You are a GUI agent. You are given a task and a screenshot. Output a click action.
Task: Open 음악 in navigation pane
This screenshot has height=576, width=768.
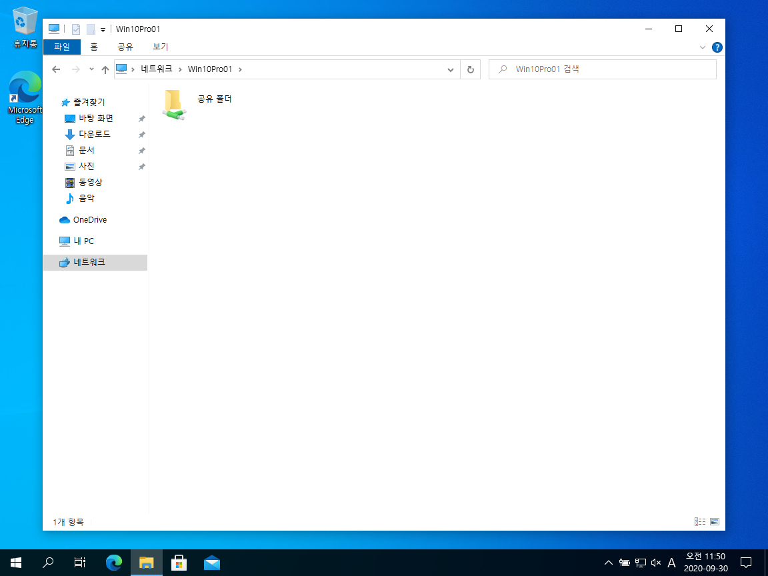coord(87,198)
